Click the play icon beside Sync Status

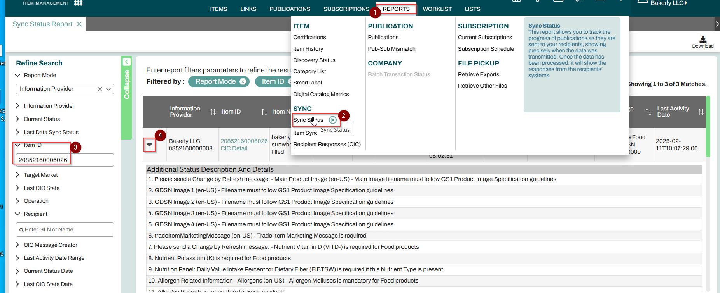(332, 120)
